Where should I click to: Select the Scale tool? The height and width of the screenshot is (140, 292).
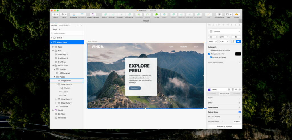pyautogui.click(x=156, y=14)
